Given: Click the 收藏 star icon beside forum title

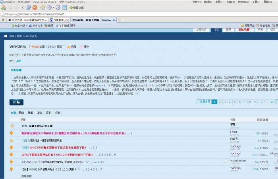Looking at the screenshot, I should (68, 47).
